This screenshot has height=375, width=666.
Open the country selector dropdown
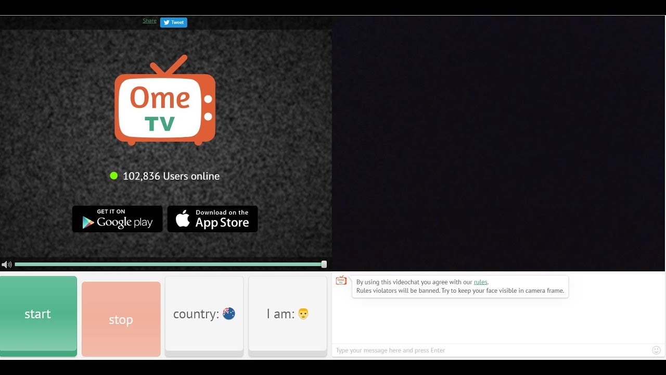click(x=204, y=316)
